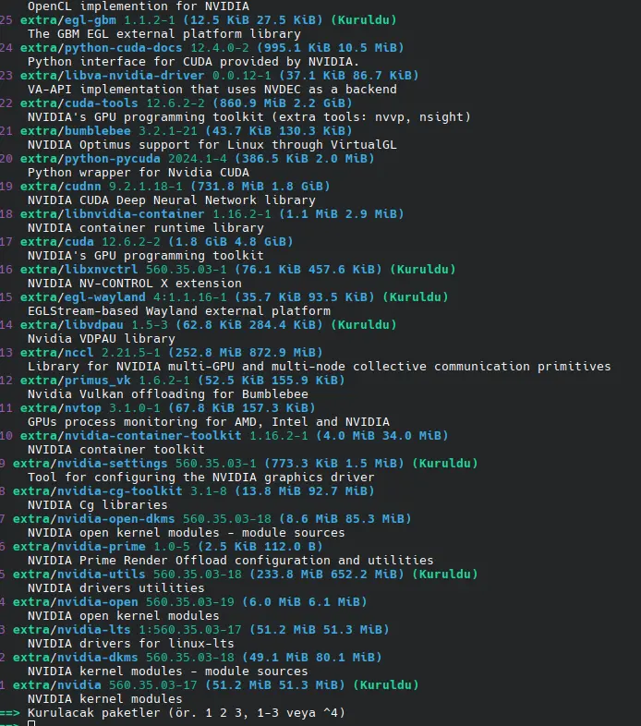Select the extra/nvtop package entry
Screen dimensions: 641x726
point(157,409)
